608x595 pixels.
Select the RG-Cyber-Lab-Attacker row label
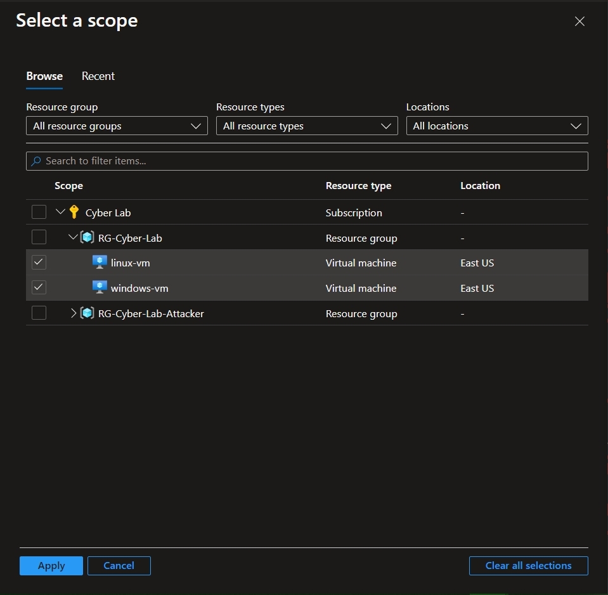[x=151, y=313]
